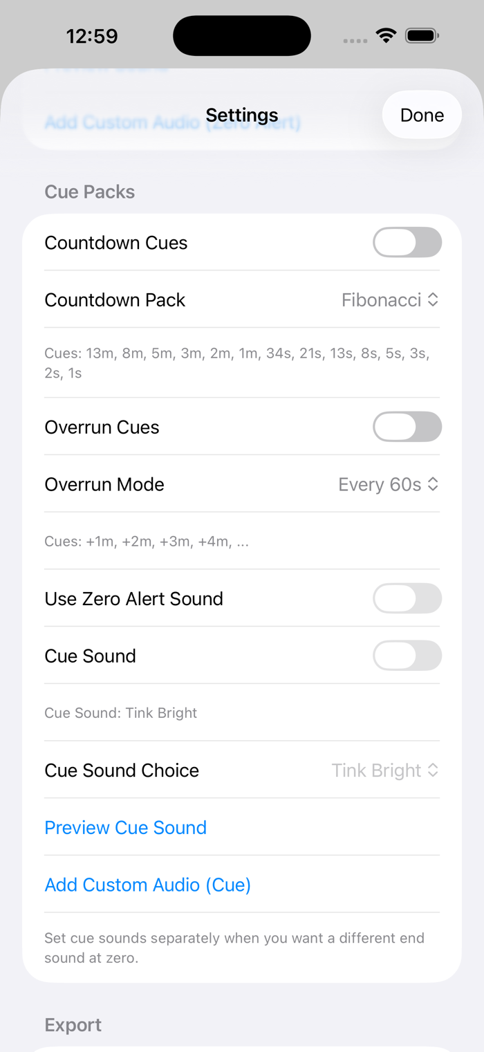Tap the cellular signal dots icon
Screen dimensions: 484x1052
tap(355, 40)
